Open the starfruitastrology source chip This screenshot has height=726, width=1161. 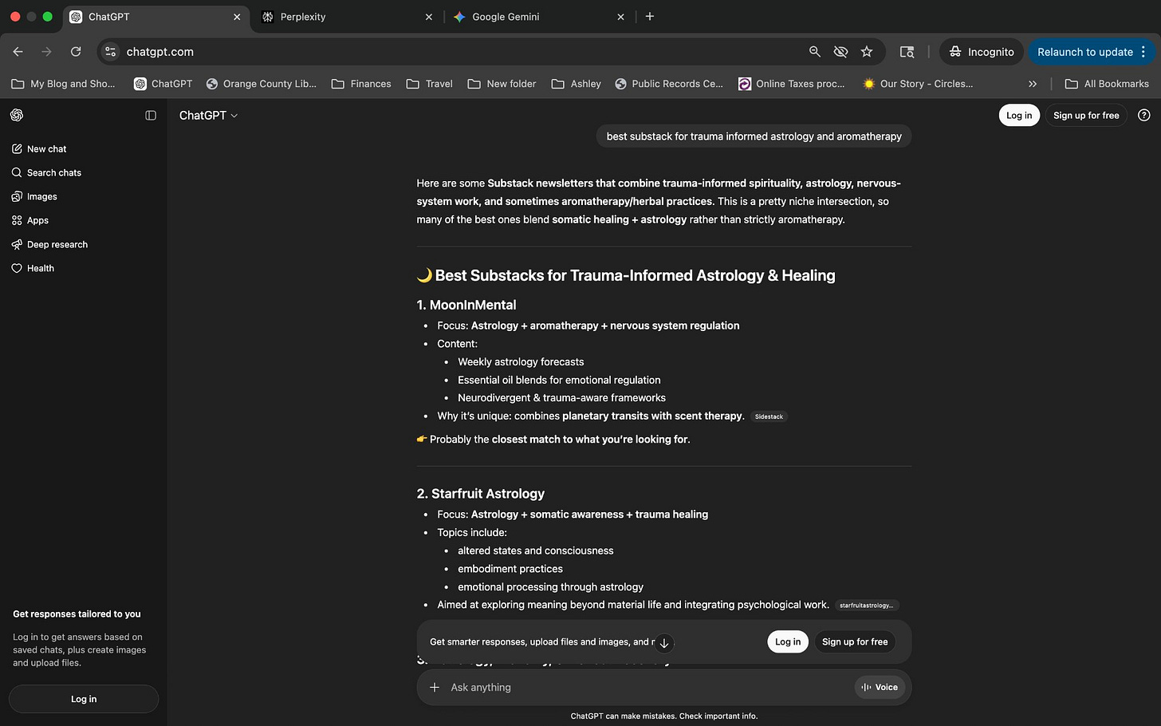[866, 606]
